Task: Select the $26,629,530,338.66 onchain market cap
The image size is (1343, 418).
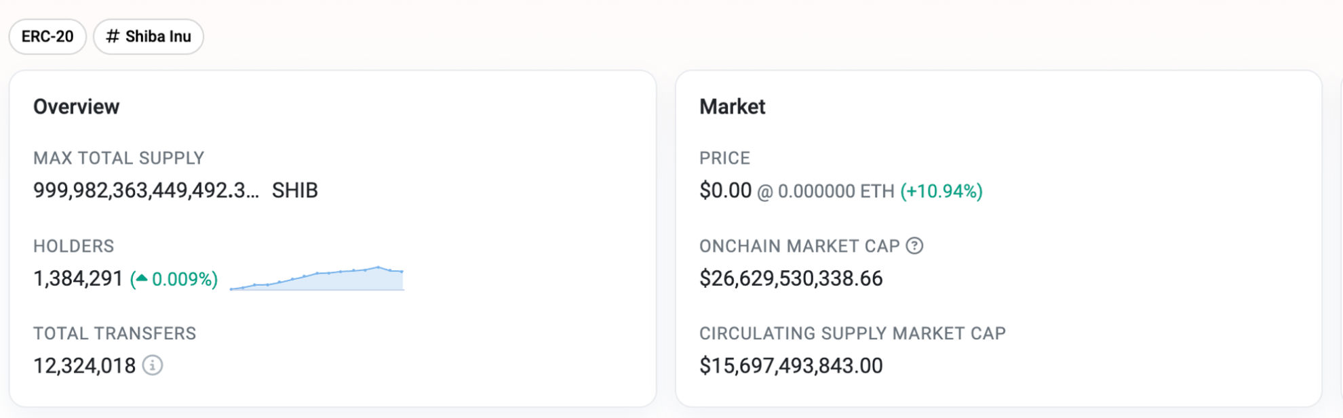Action: [791, 279]
